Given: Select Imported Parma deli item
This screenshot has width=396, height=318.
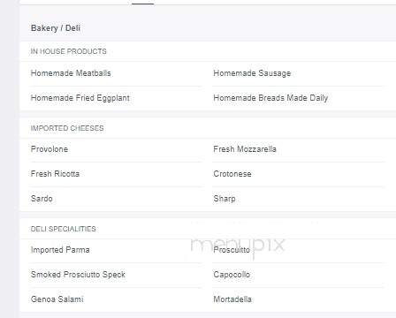Looking at the screenshot, I should tap(60, 250).
